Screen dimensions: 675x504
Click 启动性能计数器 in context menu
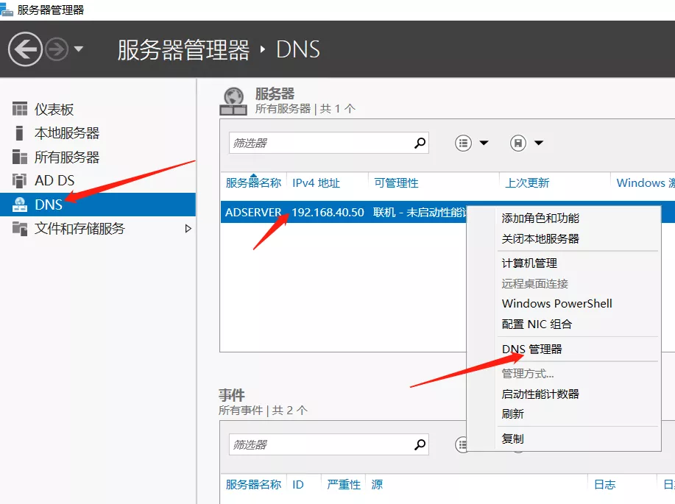pos(540,394)
